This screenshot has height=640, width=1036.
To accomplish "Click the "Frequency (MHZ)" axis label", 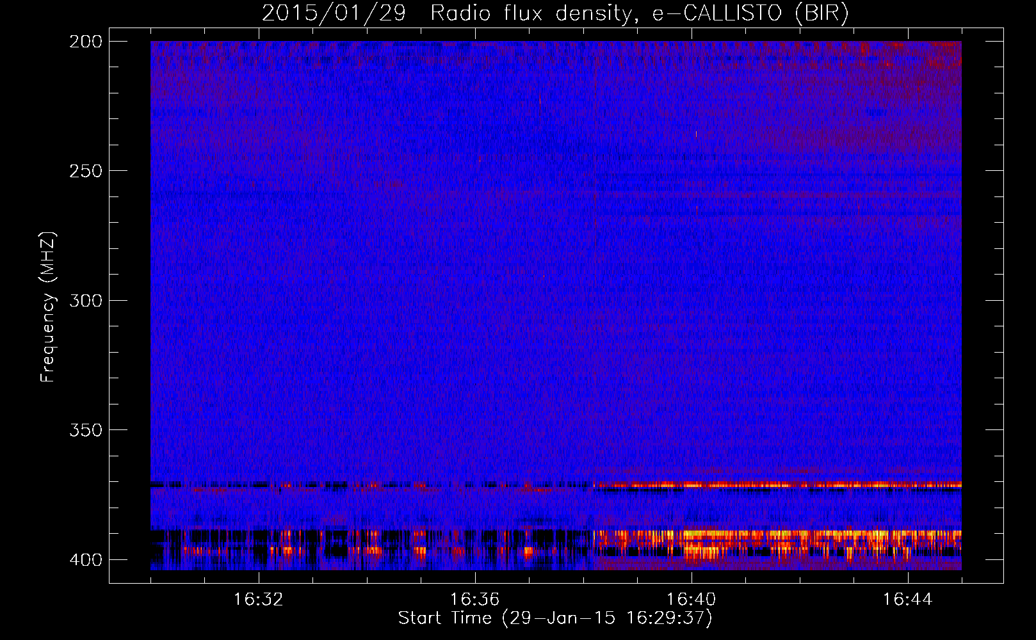I will (x=48, y=307).
